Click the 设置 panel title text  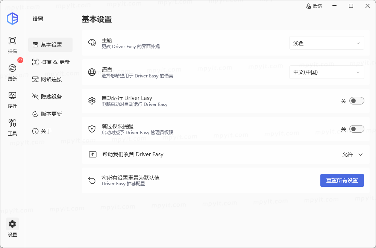coord(38,19)
